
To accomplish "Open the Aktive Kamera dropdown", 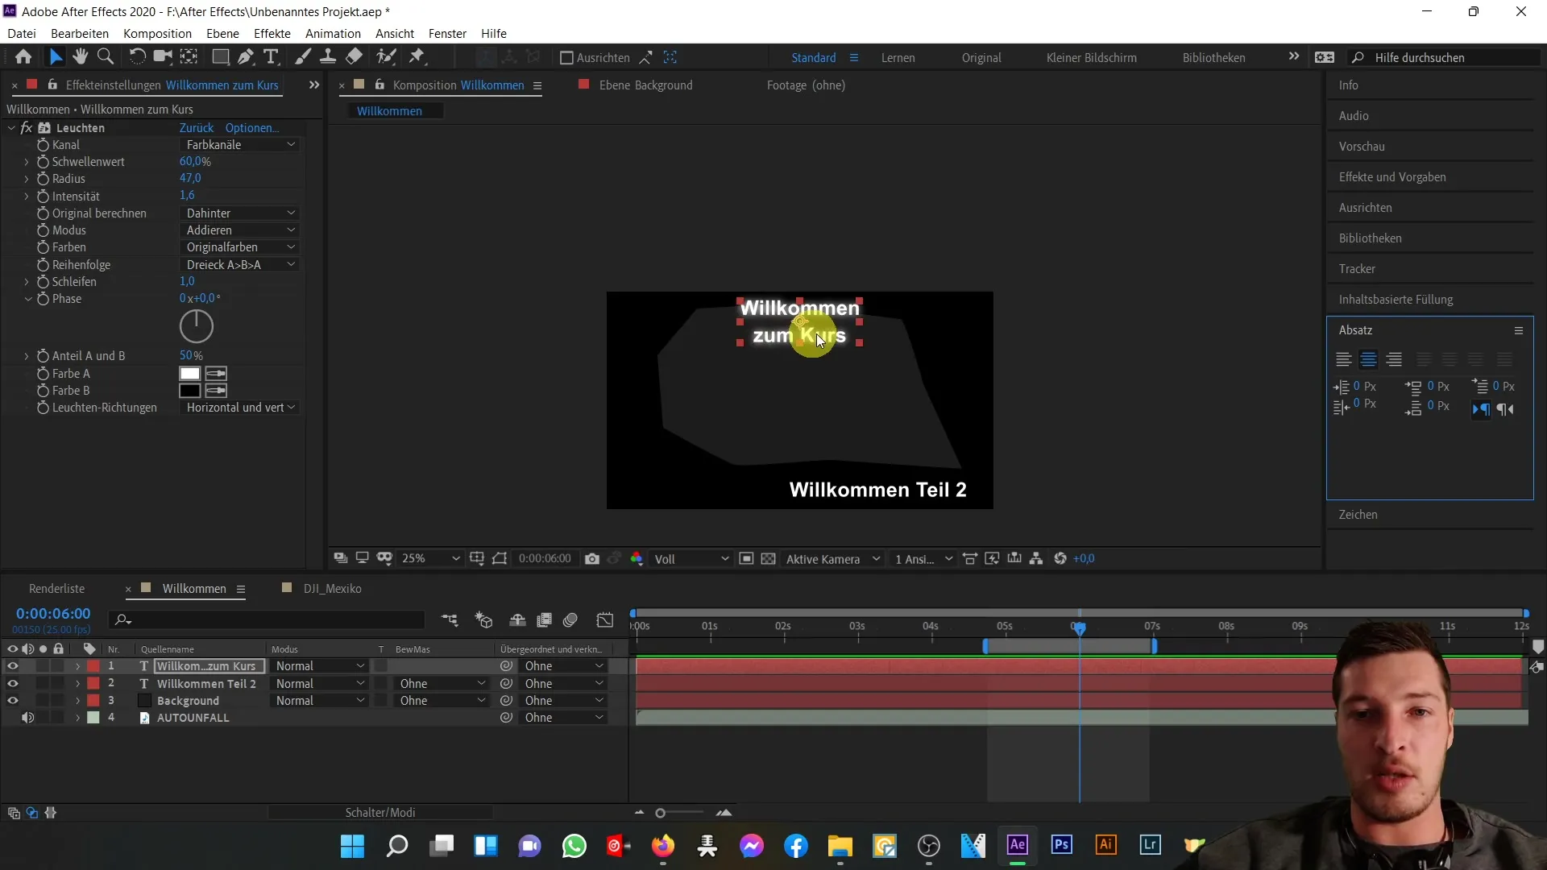I will coord(832,558).
